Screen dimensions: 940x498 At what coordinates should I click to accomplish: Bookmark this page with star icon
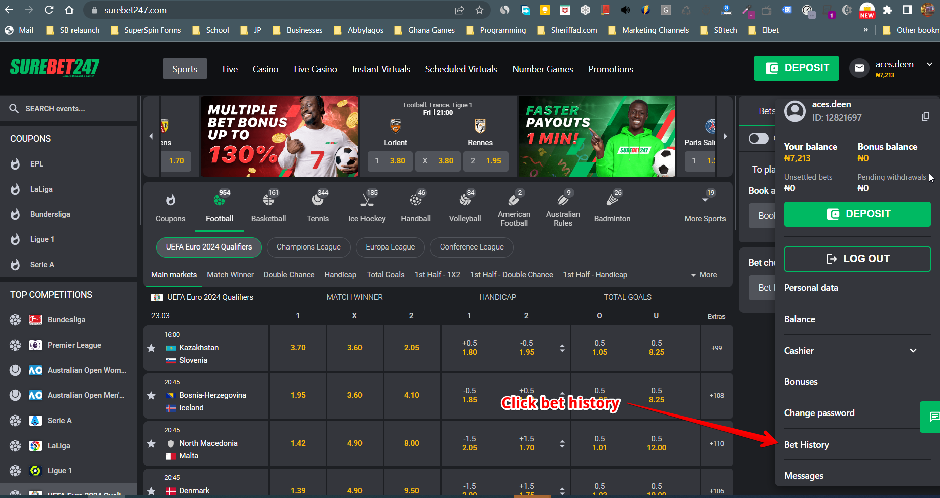pos(479,10)
